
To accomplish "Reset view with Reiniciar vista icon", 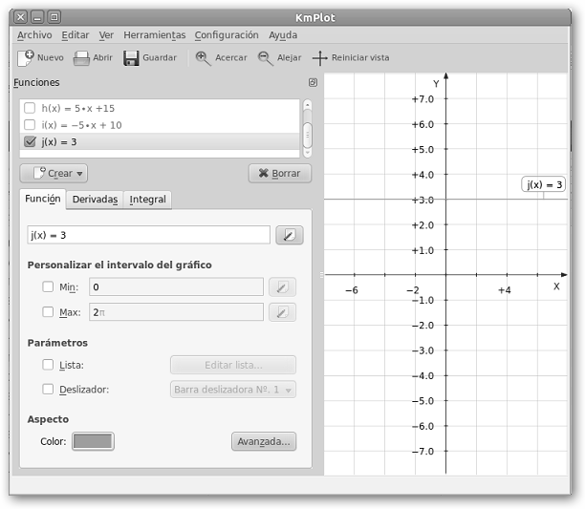I will (x=320, y=58).
